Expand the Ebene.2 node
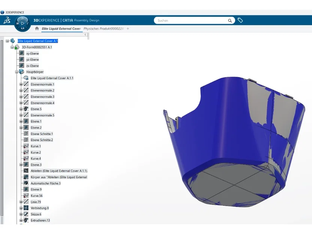The width and height of the screenshot is (312, 234). pos(21,128)
